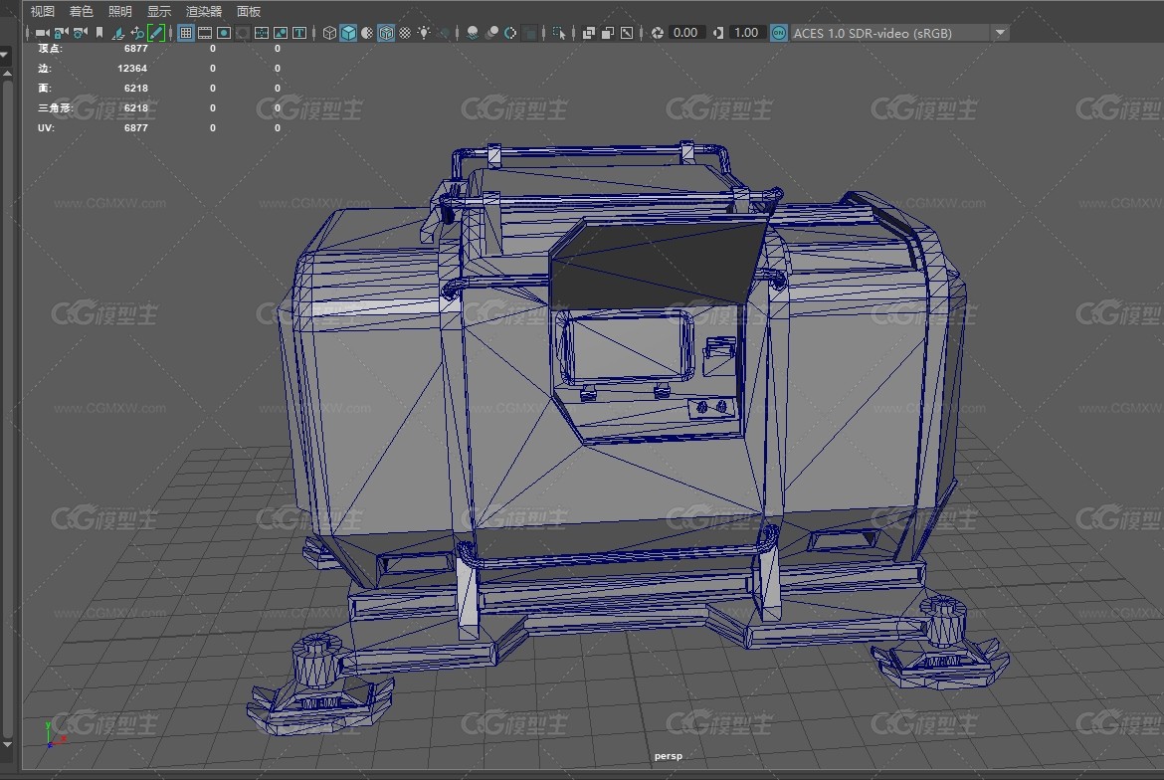Expand the left panel down-arrow above the scrollbar
The width and height of the screenshot is (1164, 780).
coord(4,54)
